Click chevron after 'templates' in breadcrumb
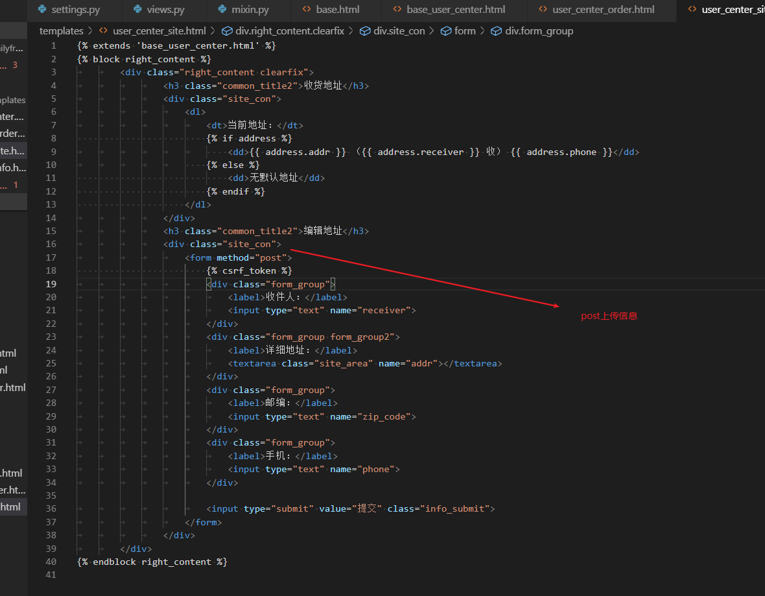765x596 pixels. [90, 30]
